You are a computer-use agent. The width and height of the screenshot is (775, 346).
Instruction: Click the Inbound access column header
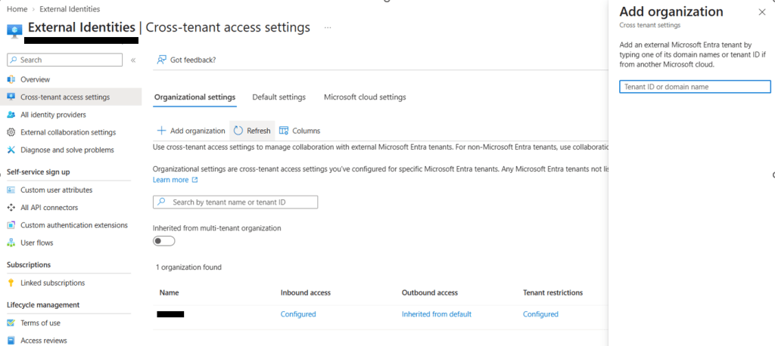pos(306,292)
